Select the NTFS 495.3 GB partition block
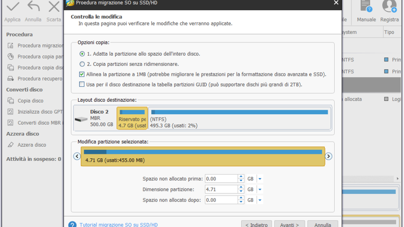Screen dimensions: 404x227 [x=240, y=118]
